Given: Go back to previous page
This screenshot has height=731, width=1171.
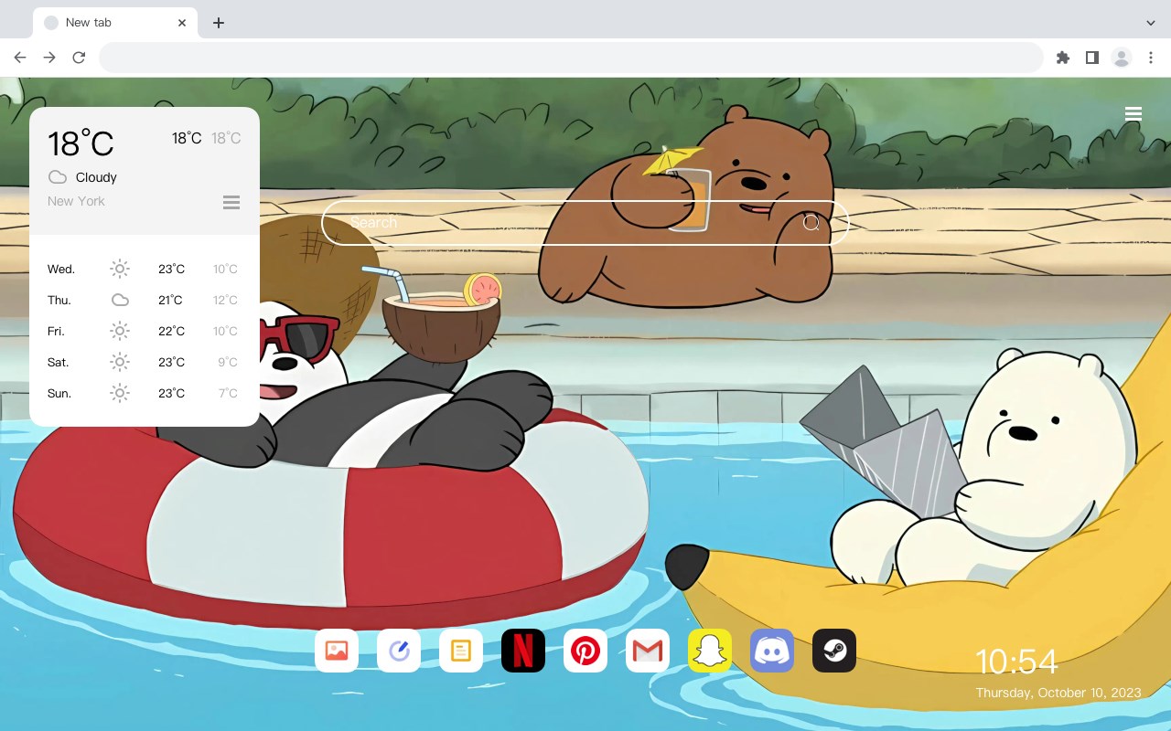Looking at the screenshot, I should pos(20,58).
